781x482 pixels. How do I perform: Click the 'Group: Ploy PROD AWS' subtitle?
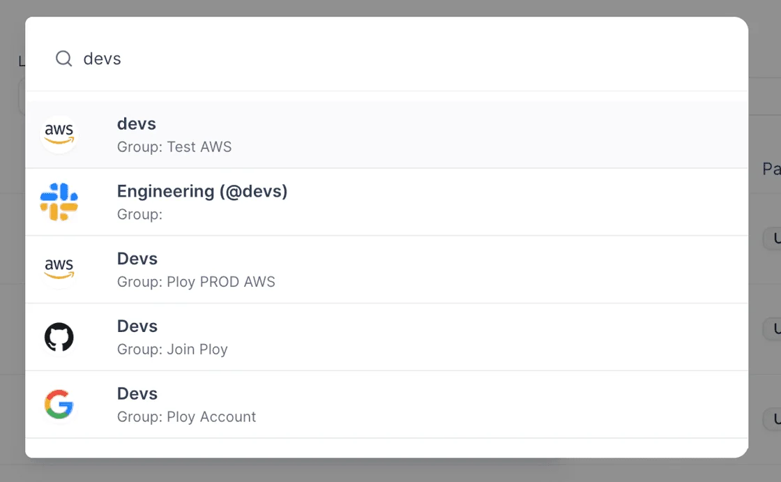pyautogui.click(x=196, y=282)
